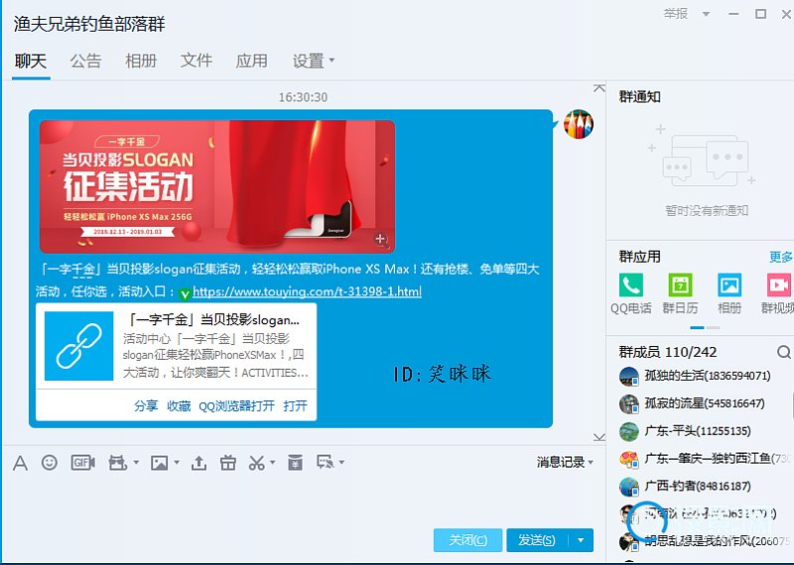The height and width of the screenshot is (565, 794).
Task: Click the message input area
Action: [304, 500]
